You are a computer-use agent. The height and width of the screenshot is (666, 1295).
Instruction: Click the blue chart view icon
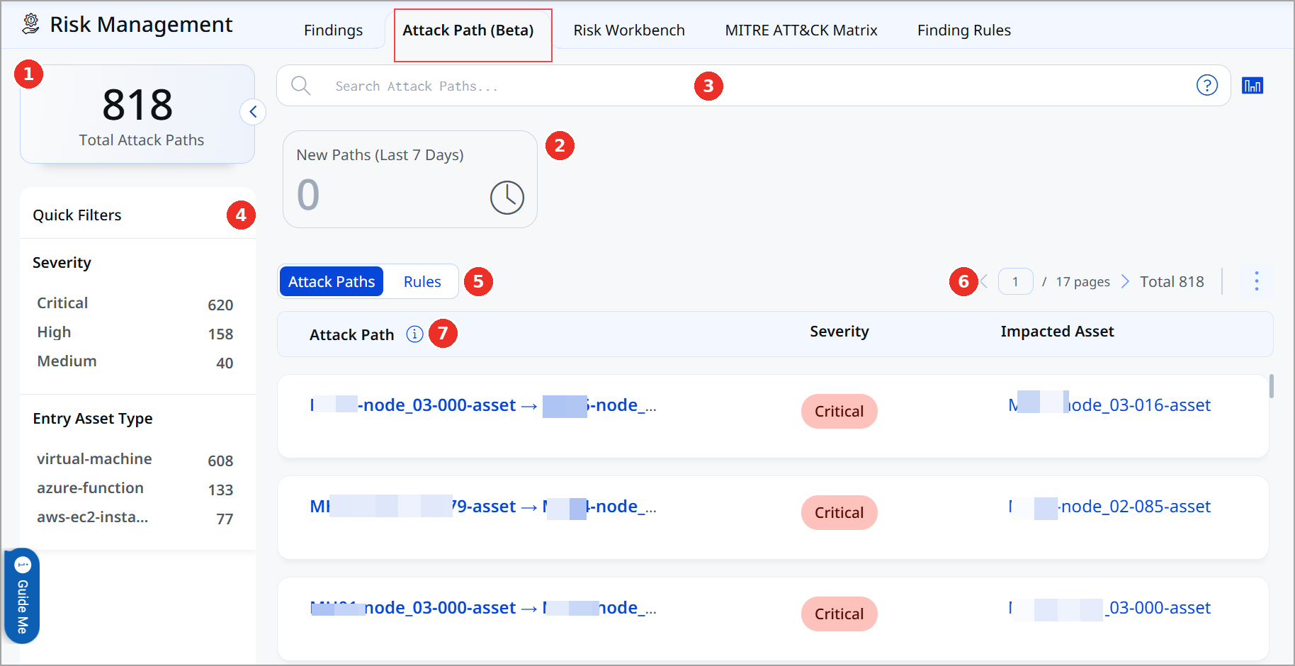pos(1252,86)
